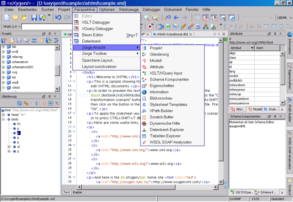
Task: Select Baum Editor menu entry
Action: [x=107, y=35]
